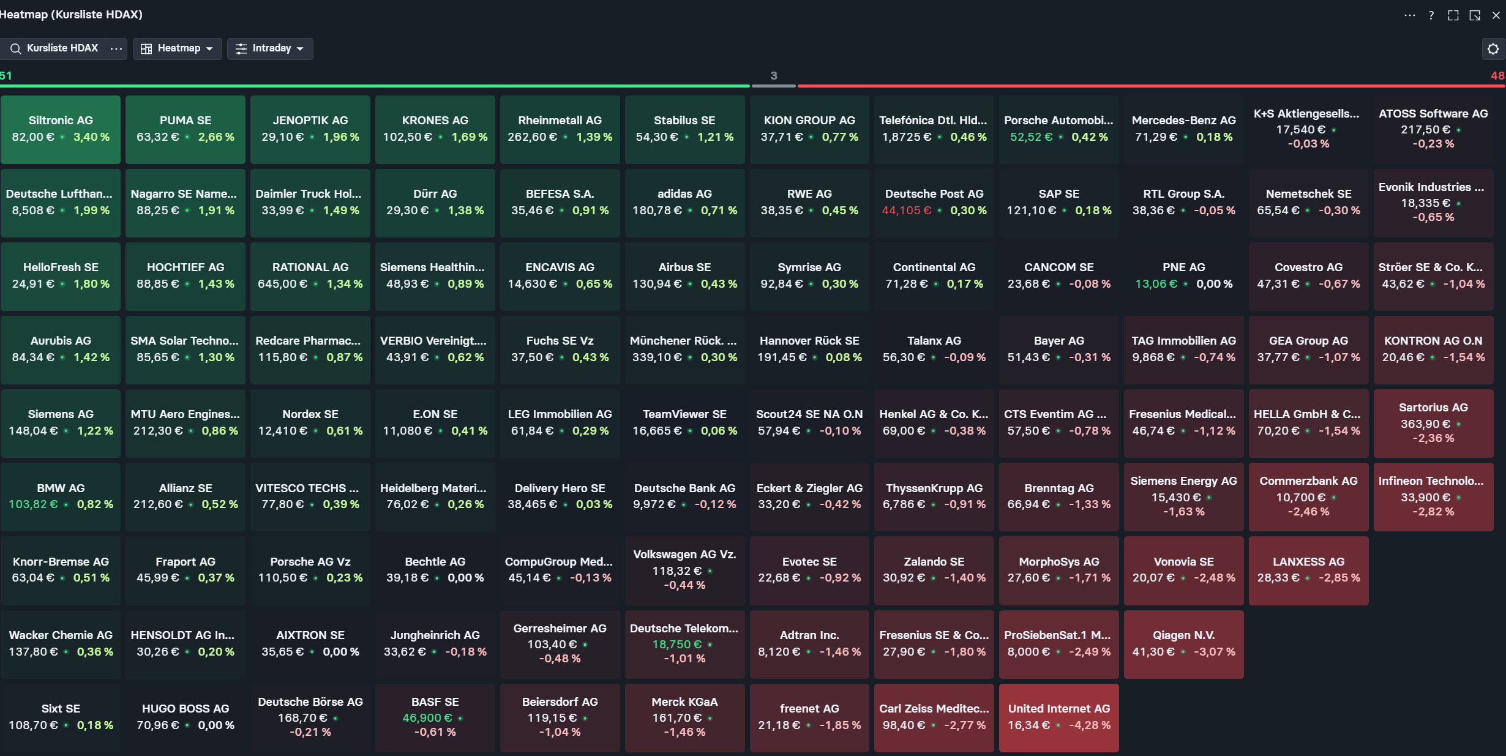This screenshot has width=1506, height=756.
Task: Click the HelloFresh SE tile
Action: [61, 276]
